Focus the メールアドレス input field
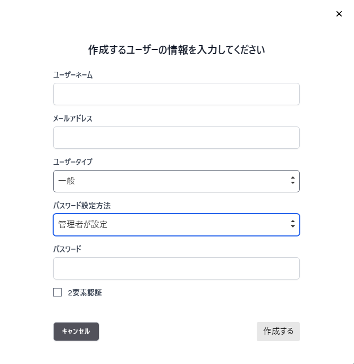354x364 pixels. [176, 138]
